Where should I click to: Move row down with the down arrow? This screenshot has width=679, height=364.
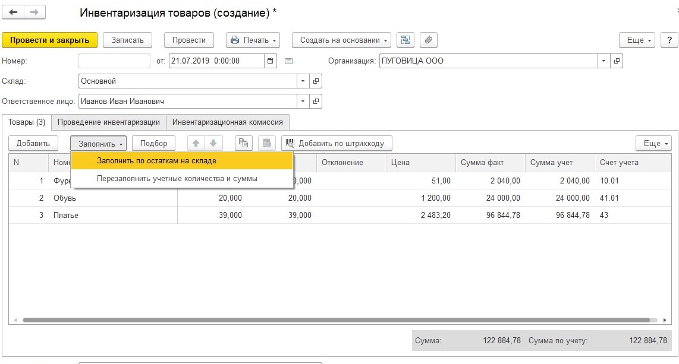click(213, 143)
